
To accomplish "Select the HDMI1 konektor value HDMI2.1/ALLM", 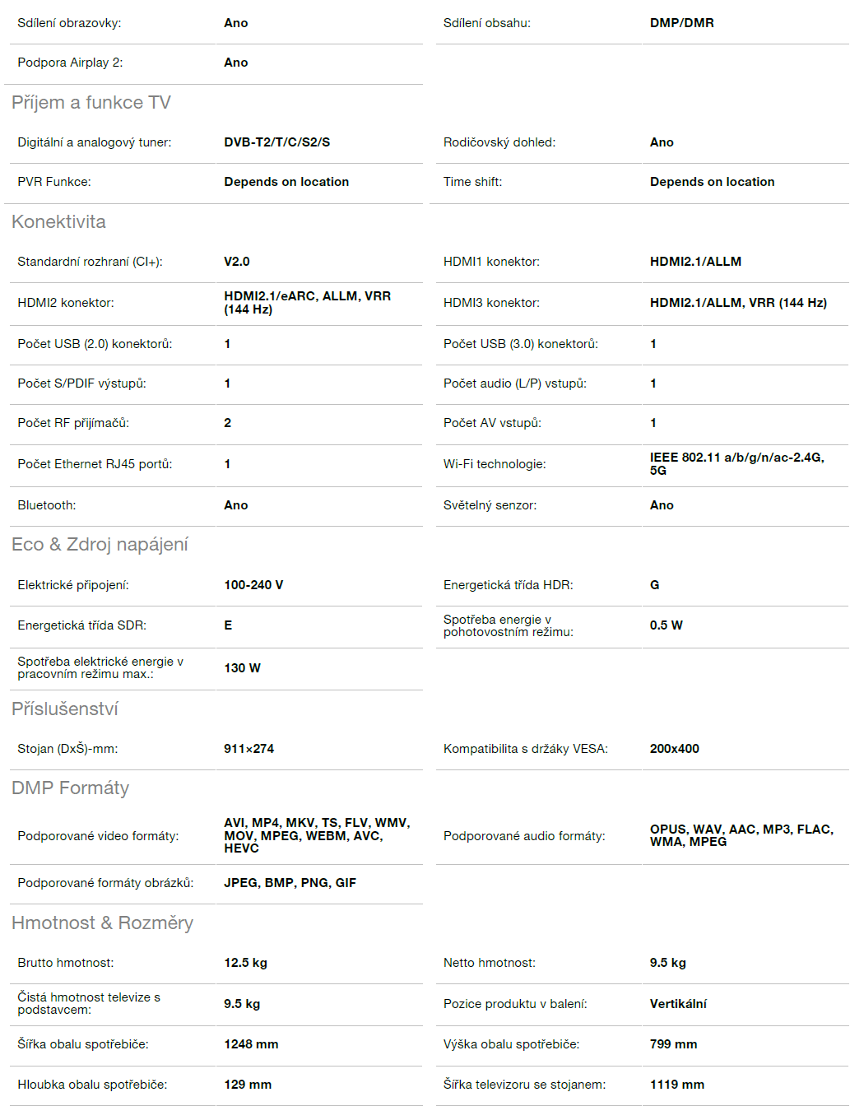I will pos(695,262).
